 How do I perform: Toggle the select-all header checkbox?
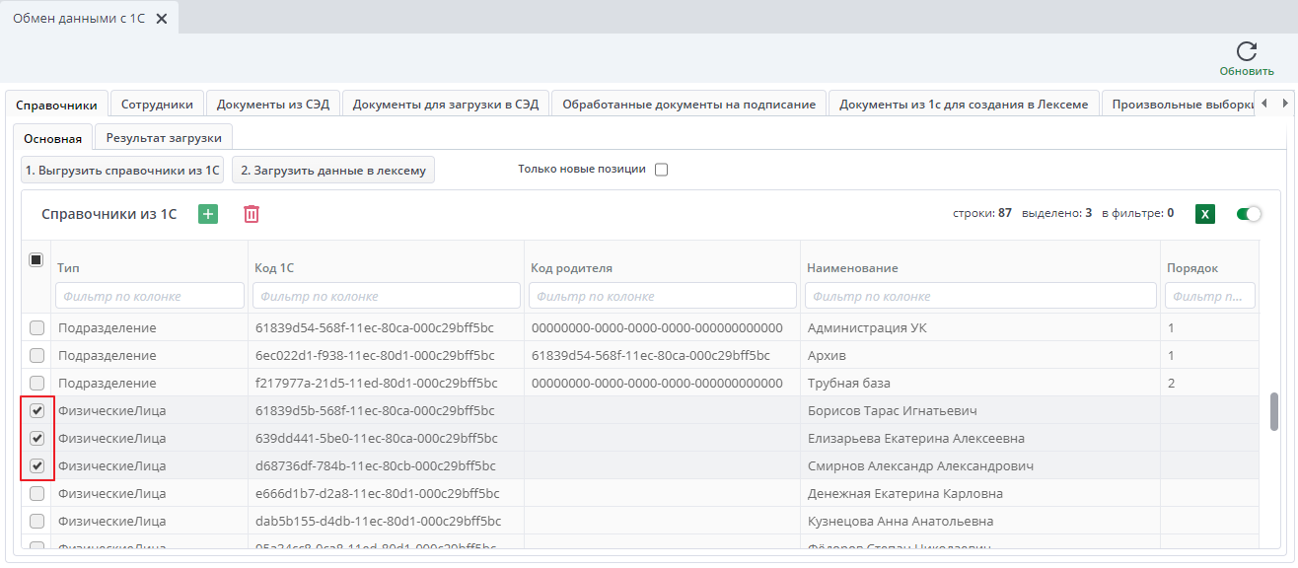pos(36,260)
